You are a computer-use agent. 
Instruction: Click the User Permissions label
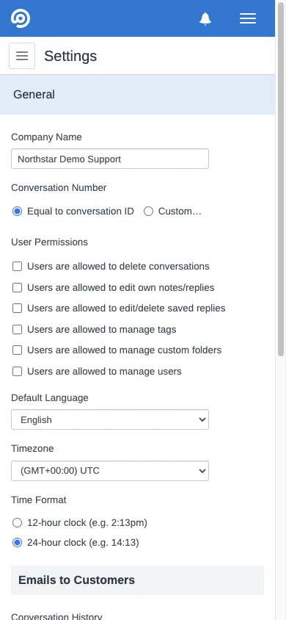(x=49, y=242)
